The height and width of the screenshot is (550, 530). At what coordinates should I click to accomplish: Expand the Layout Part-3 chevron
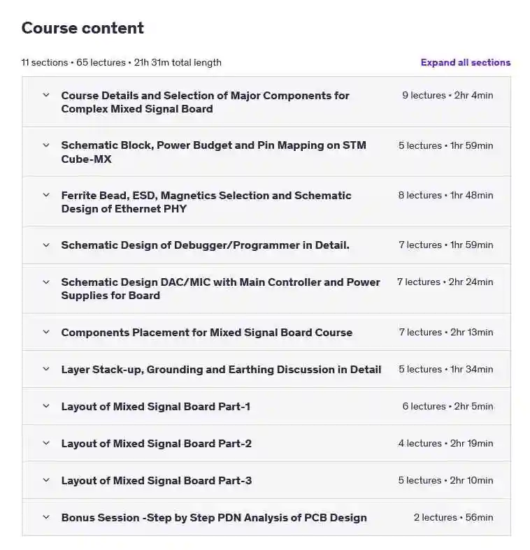click(46, 480)
